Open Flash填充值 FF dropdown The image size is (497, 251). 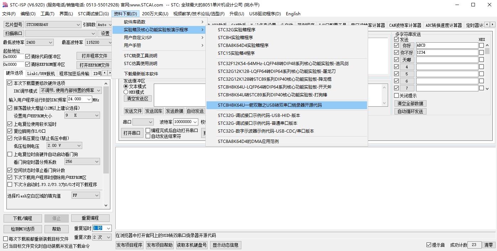click(85, 196)
